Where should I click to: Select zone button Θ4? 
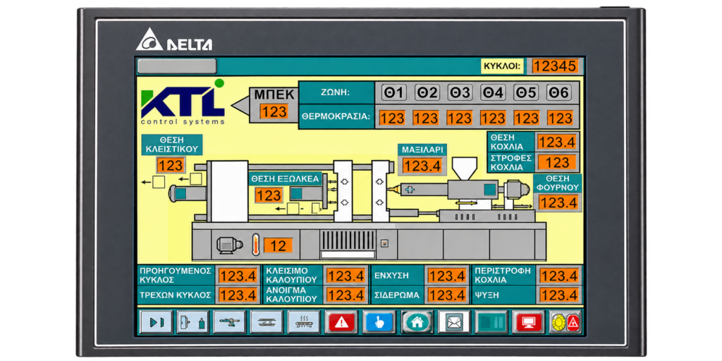(493, 92)
